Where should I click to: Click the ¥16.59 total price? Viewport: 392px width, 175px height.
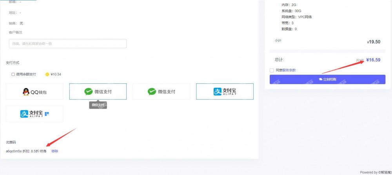click(373, 60)
